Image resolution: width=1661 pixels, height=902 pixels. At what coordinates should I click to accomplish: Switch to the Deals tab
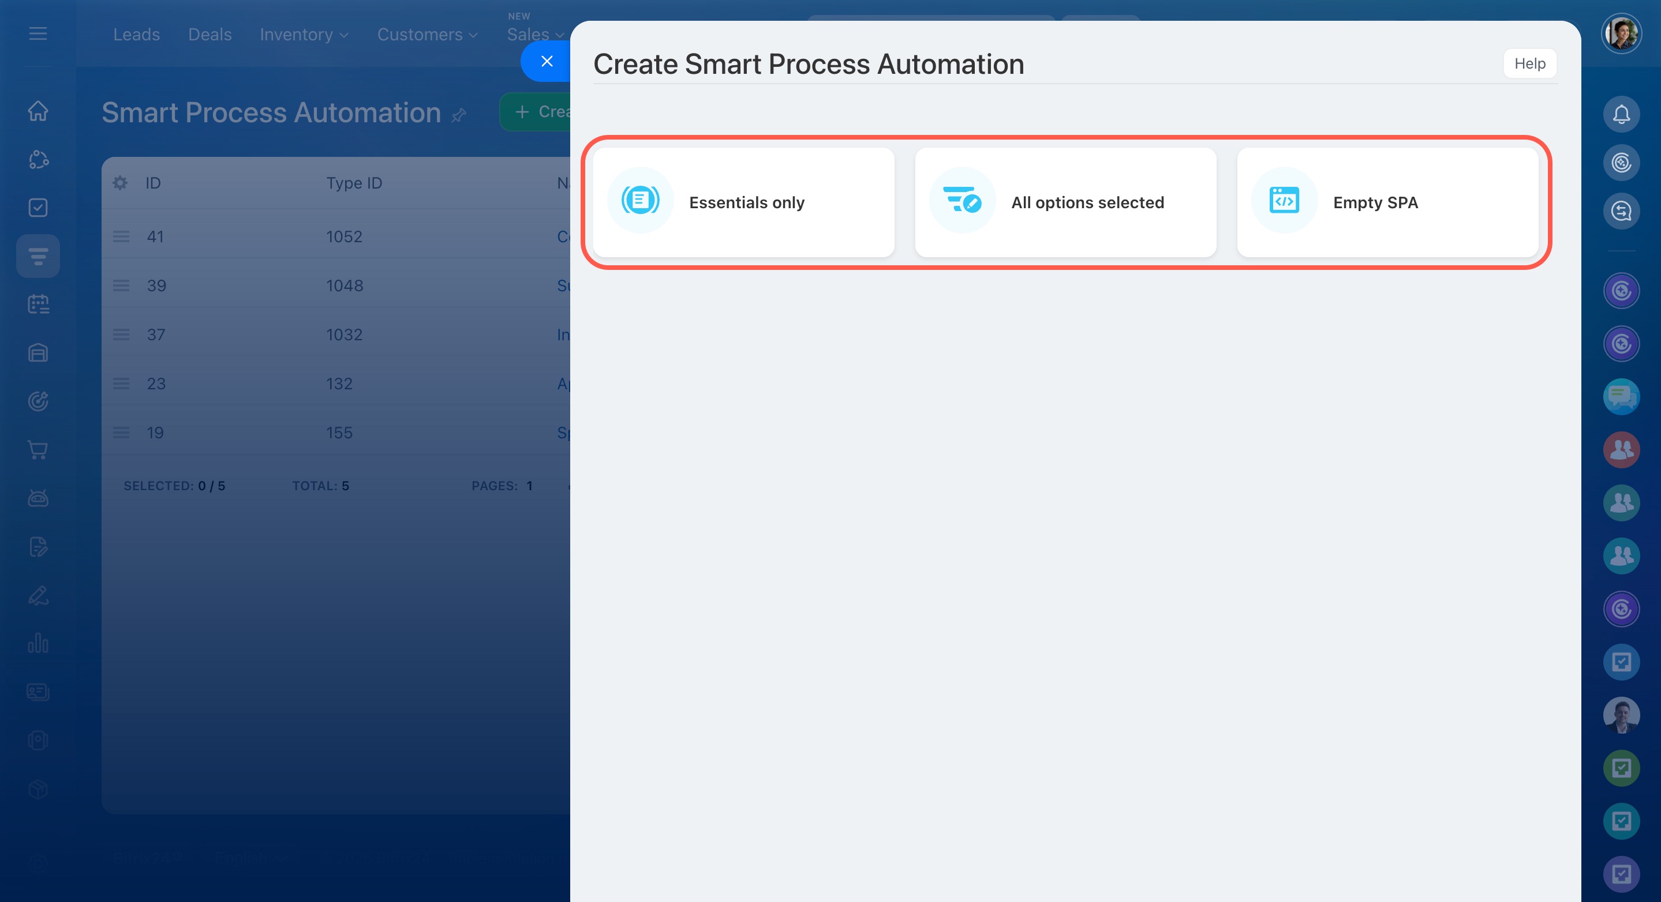(210, 35)
